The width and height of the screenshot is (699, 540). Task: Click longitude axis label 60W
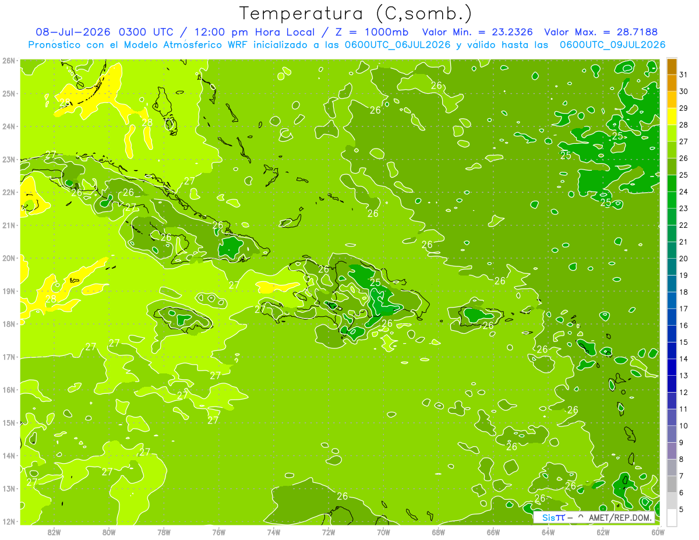[x=658, y=532]
